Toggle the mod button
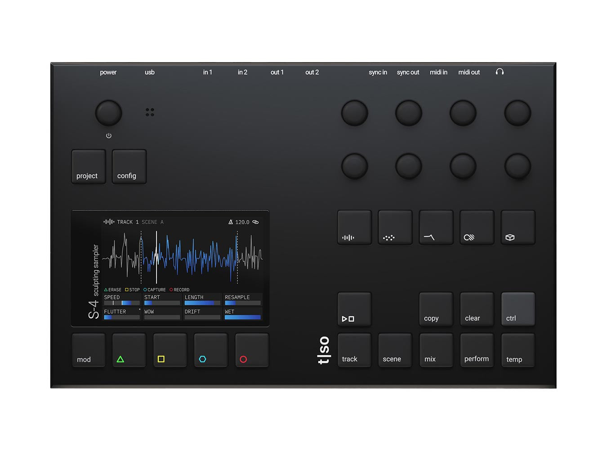The width and height of the screenshot is (607, 451). click(x=89, y=350)
